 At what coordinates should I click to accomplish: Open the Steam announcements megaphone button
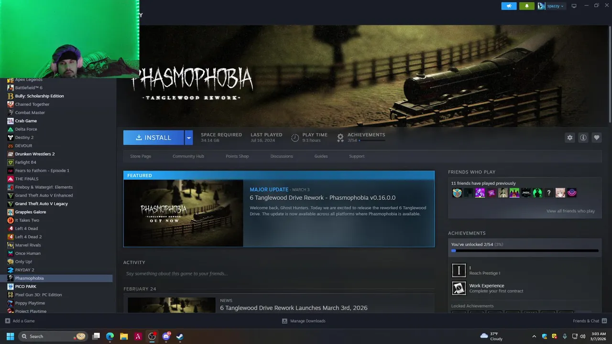[509, 6]
